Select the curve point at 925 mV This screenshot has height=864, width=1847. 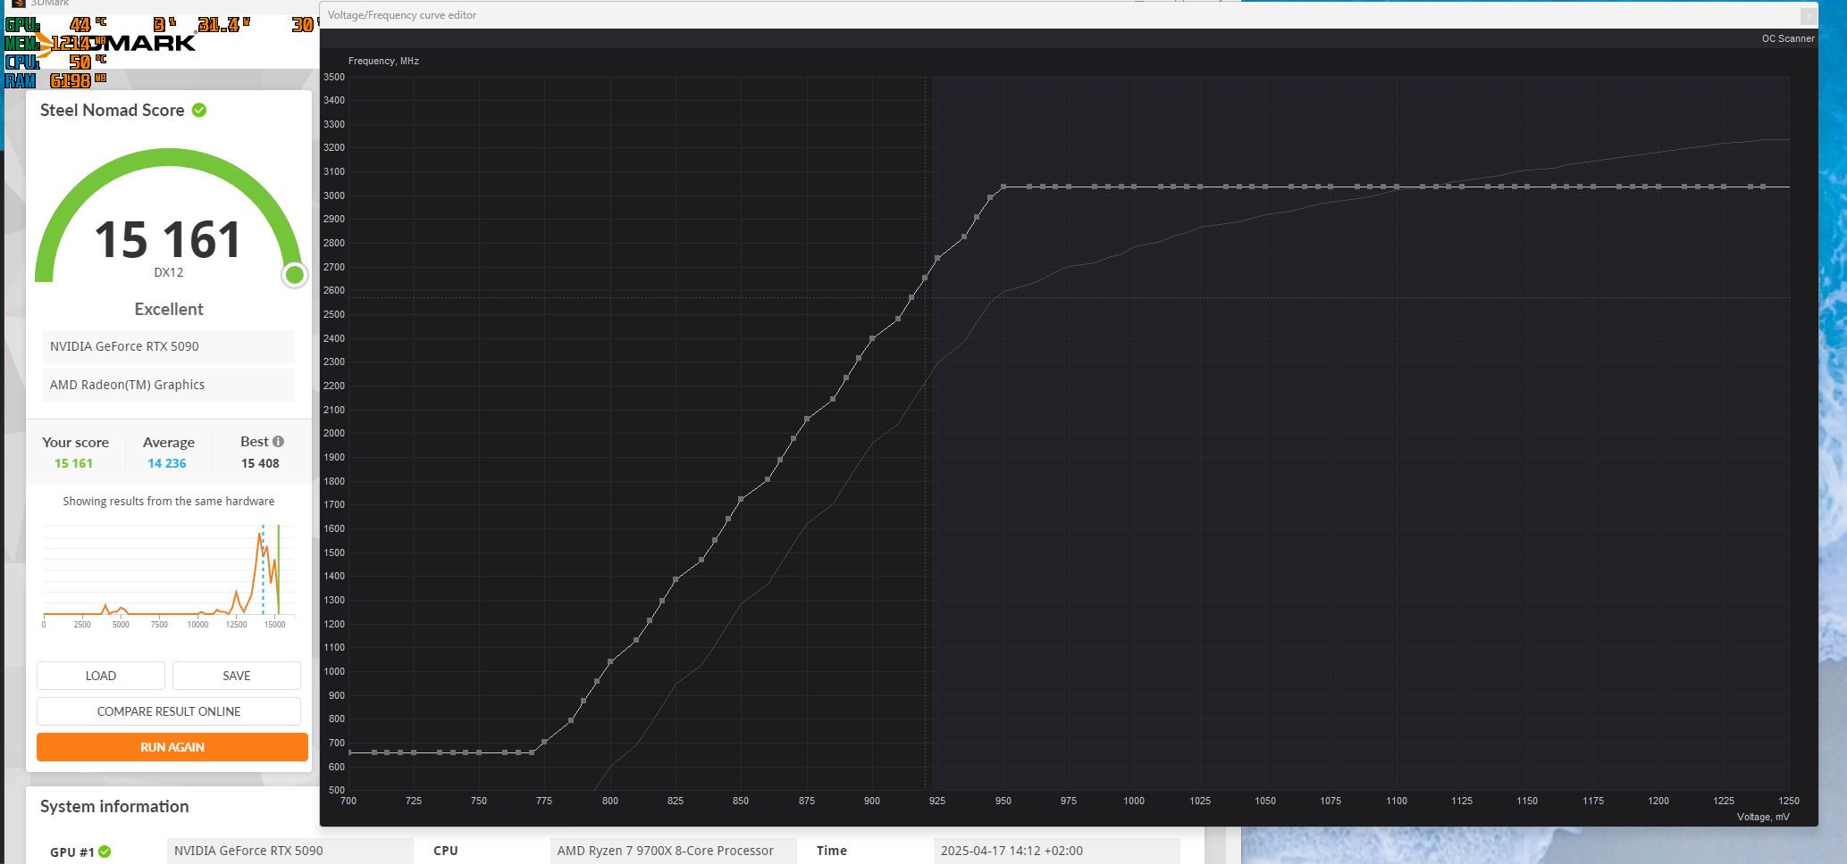tap(937, 259)
